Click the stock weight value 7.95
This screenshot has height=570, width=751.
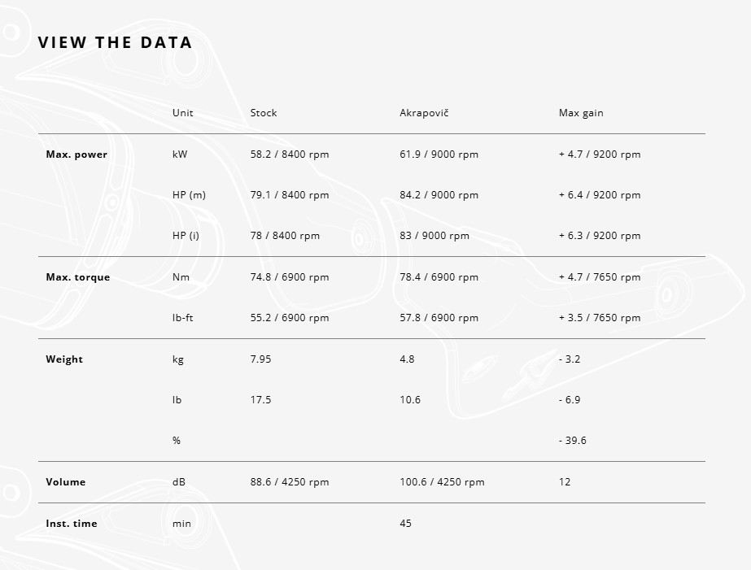[x=261, y=359]
